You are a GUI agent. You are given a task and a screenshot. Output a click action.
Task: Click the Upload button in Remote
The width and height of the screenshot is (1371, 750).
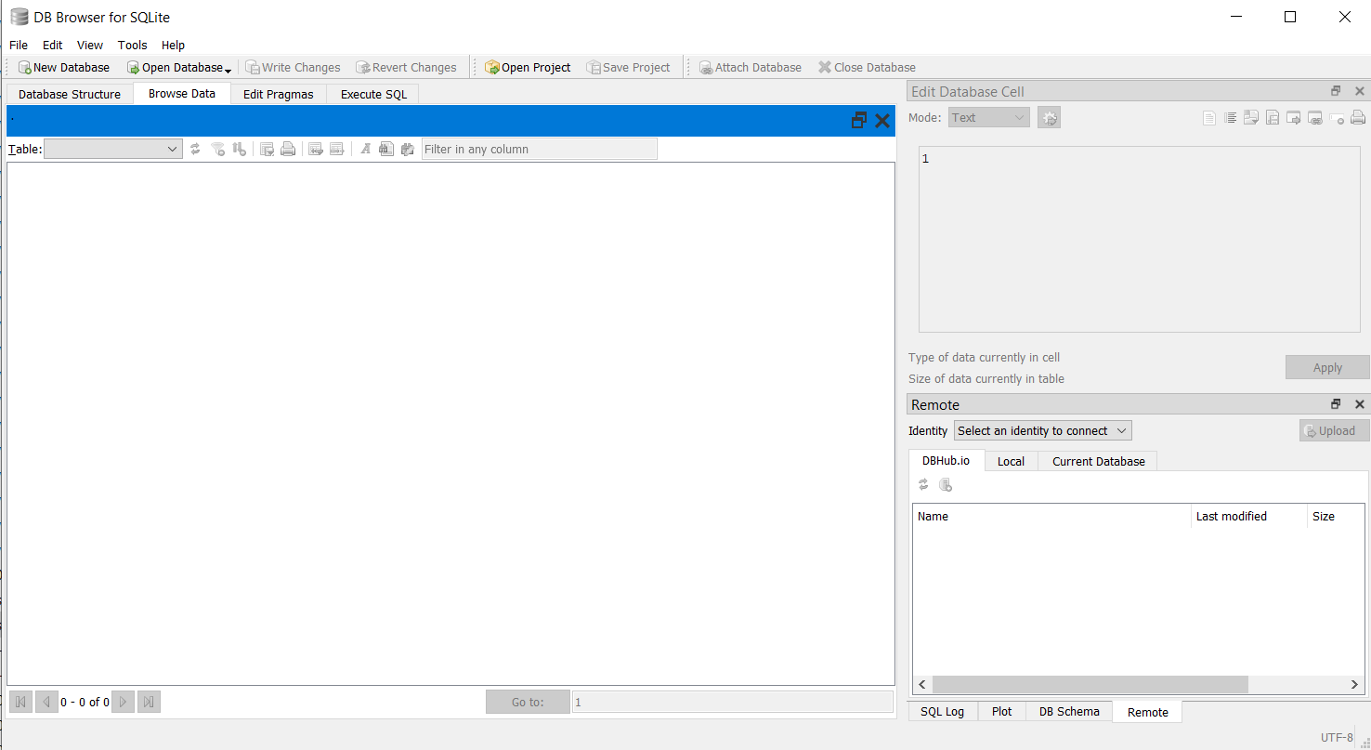pos(1334,430)
